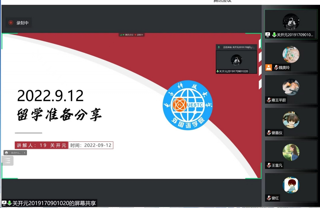The image size is (320, 208).
Task: Click green microphone icon on 关开元's sidebar tile
Action: 274,35
